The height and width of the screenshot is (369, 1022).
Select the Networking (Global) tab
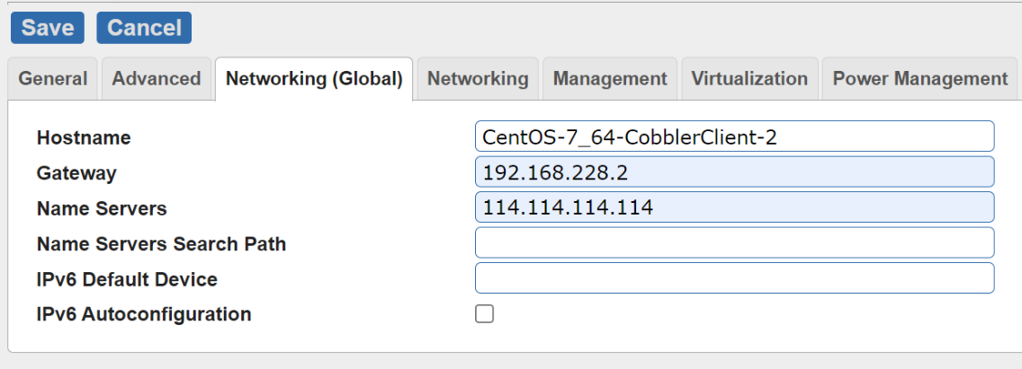313,79
